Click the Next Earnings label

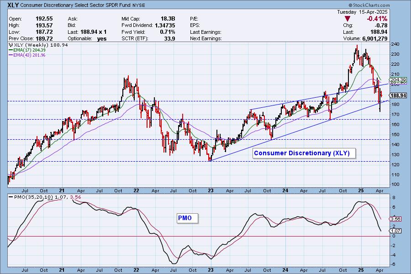coord(206,38)
